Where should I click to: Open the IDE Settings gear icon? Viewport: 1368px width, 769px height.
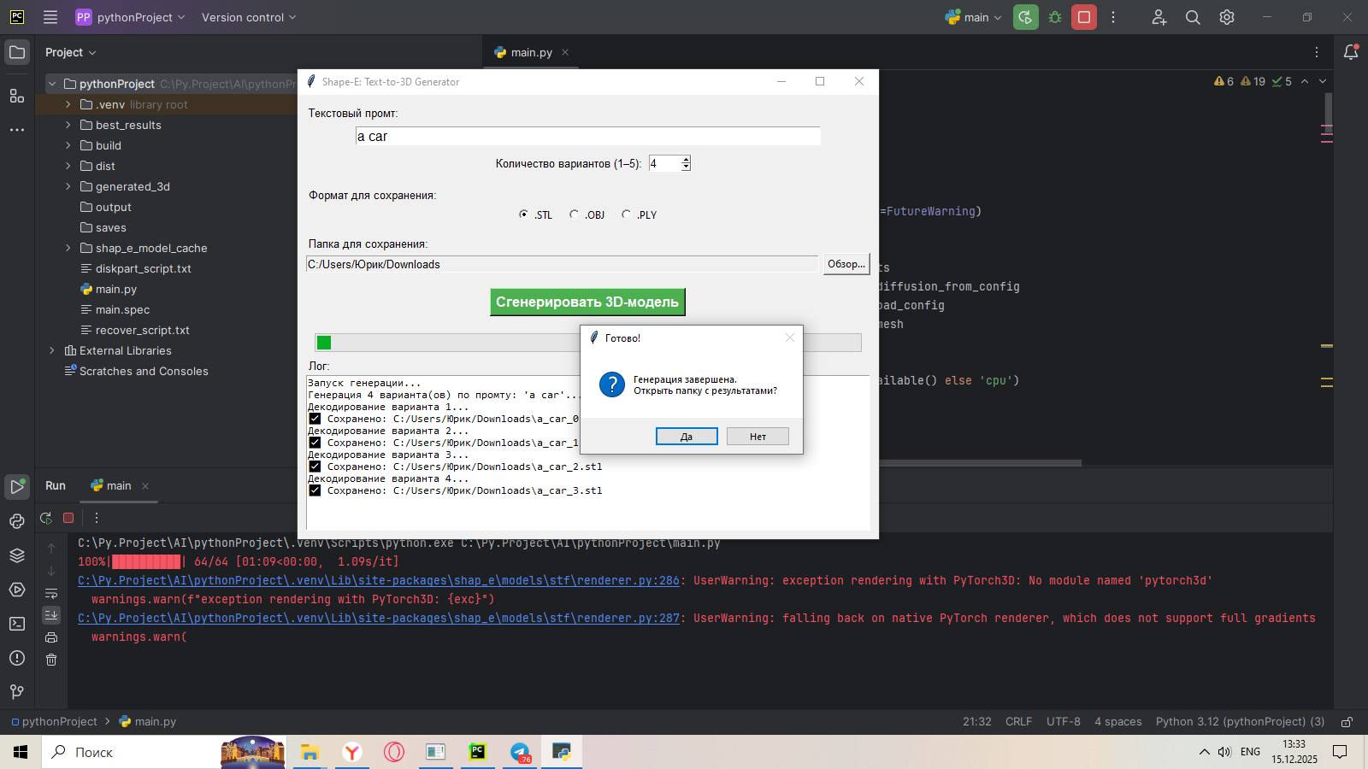pyautogui.click(x=1227, y=17)
